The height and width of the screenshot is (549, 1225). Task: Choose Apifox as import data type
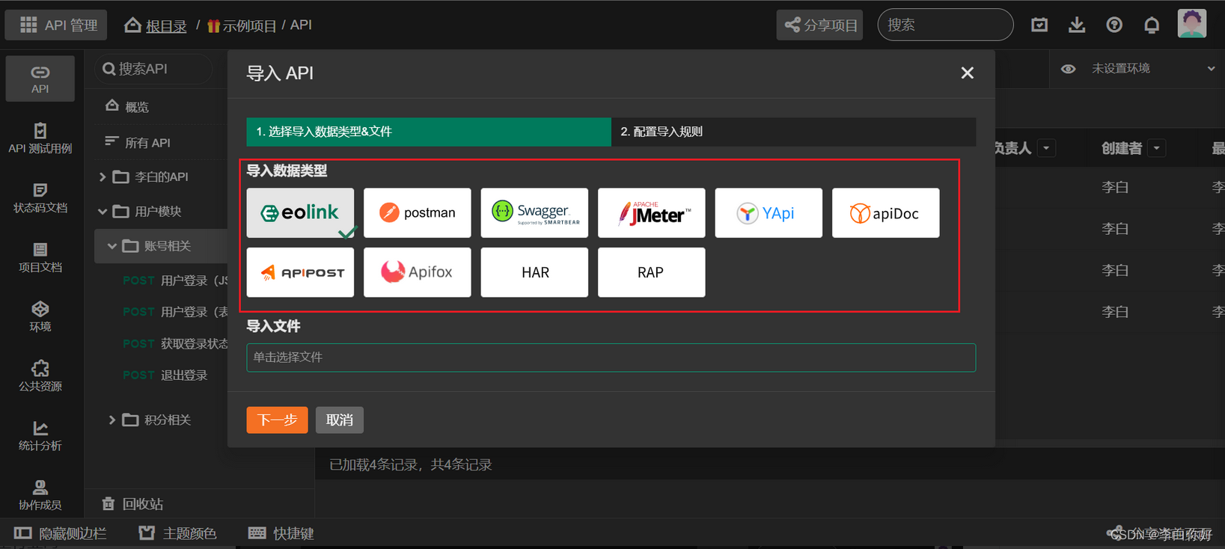[x=418, y=272]
